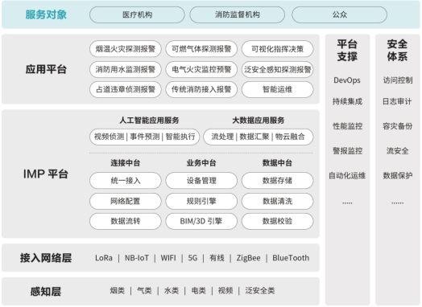Click NB-IoT in network layer
Image resolution: width=422 pixels, height=307 pixels.
pos(137,258)
